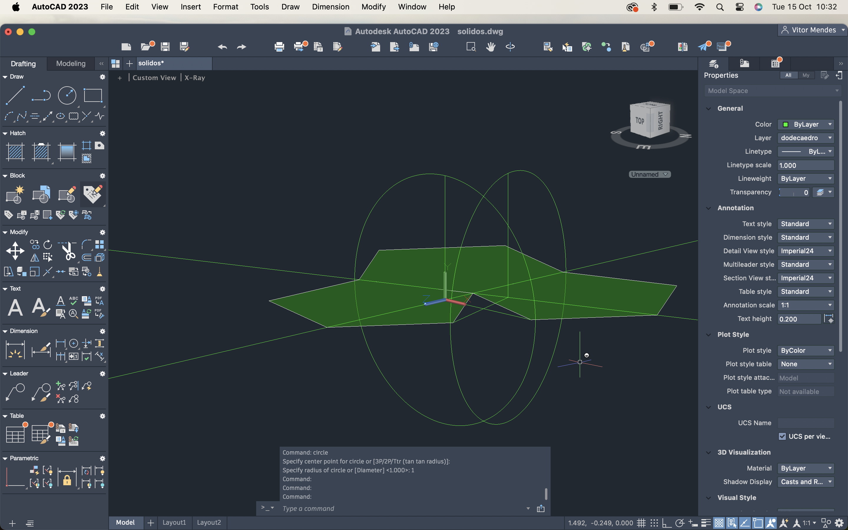The height and width of the screenshot is (530, 848).
Task: Click the Custom View viewport label
Action: 154,77
